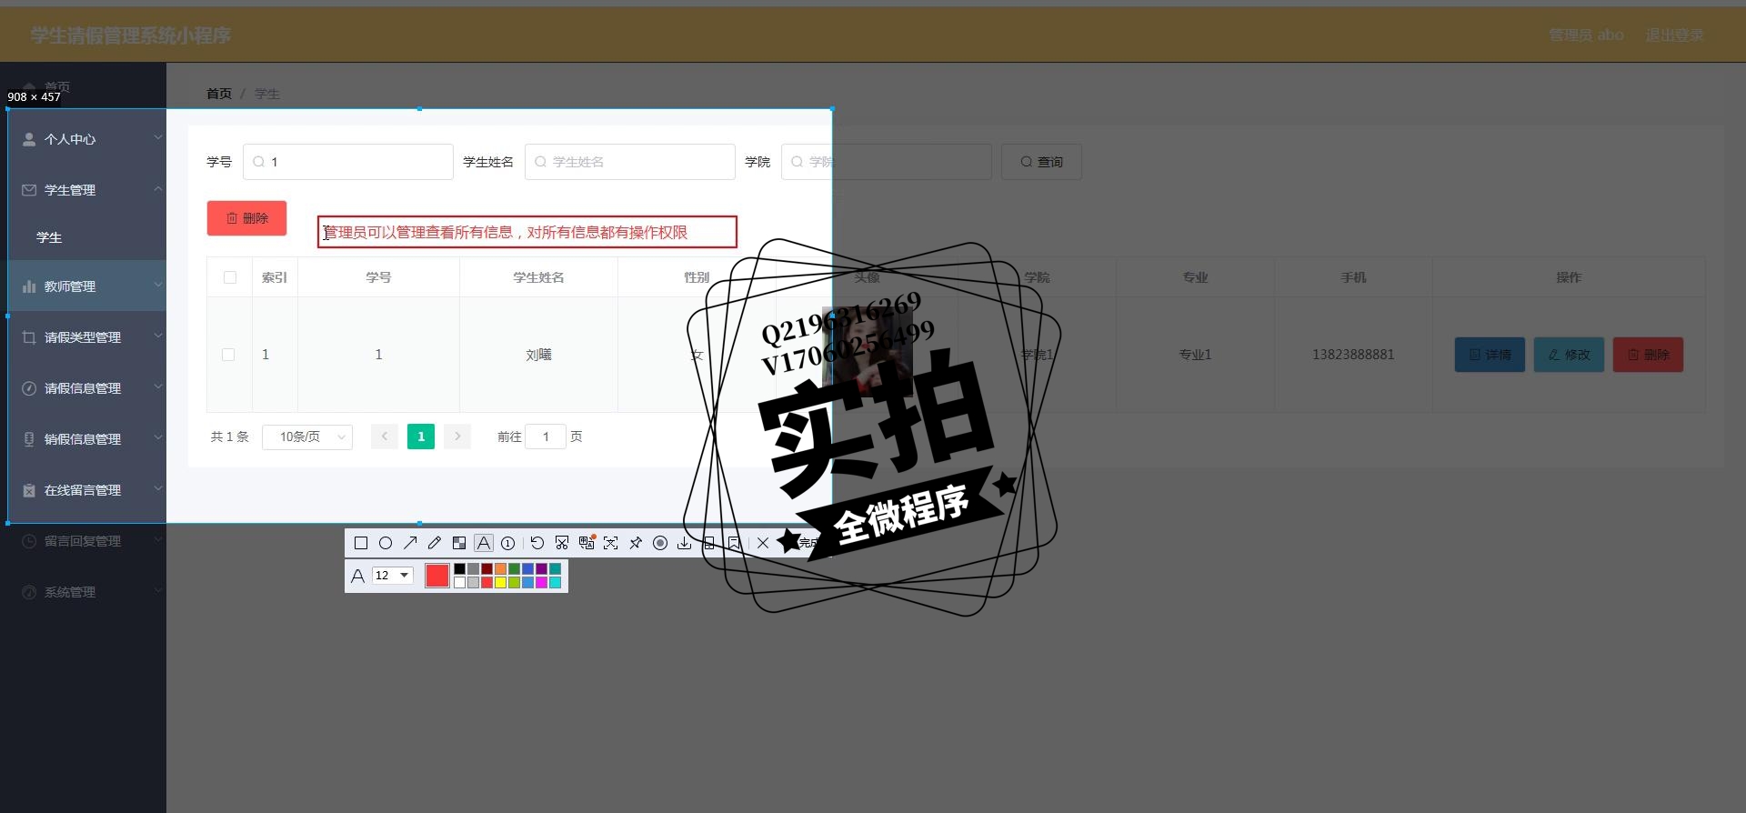
Task: Open the 学生 submenu item
Action: point(49,237)
